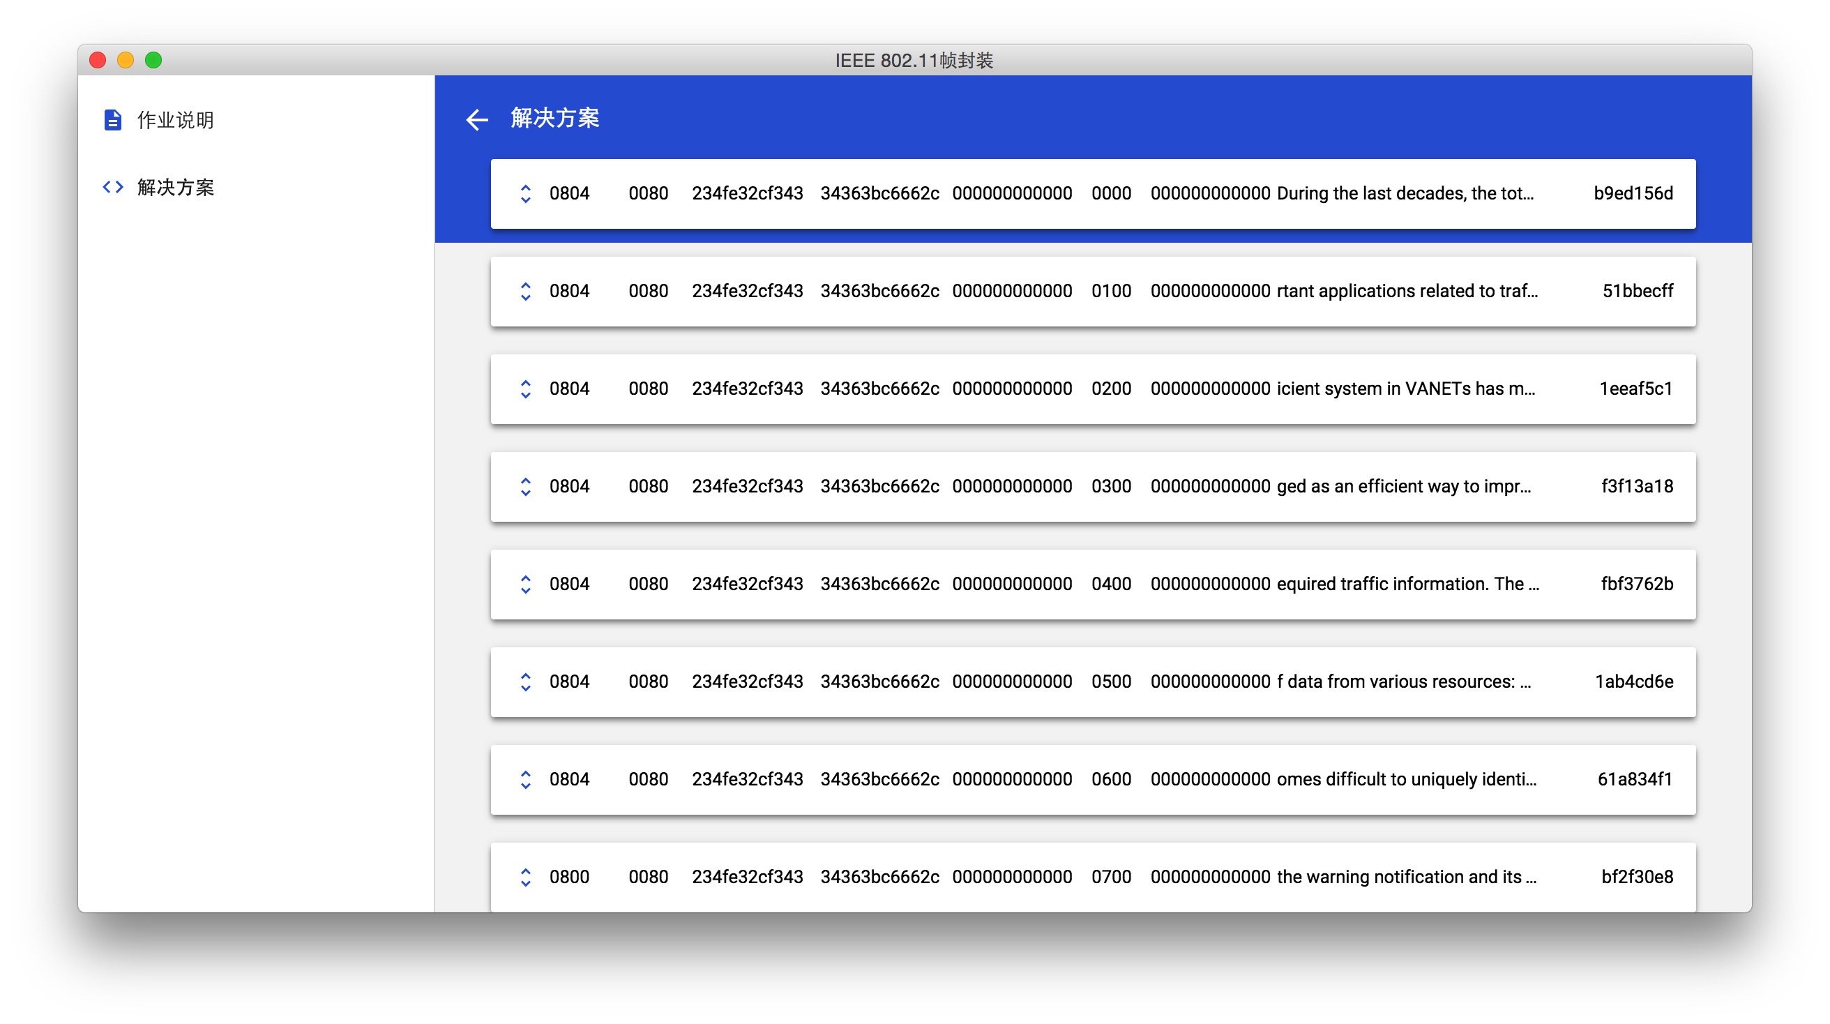The width and height of the screenshot is (1830, 1024).
Task: Expand the frame row with sequence 0000
Action: click(525, 193)
